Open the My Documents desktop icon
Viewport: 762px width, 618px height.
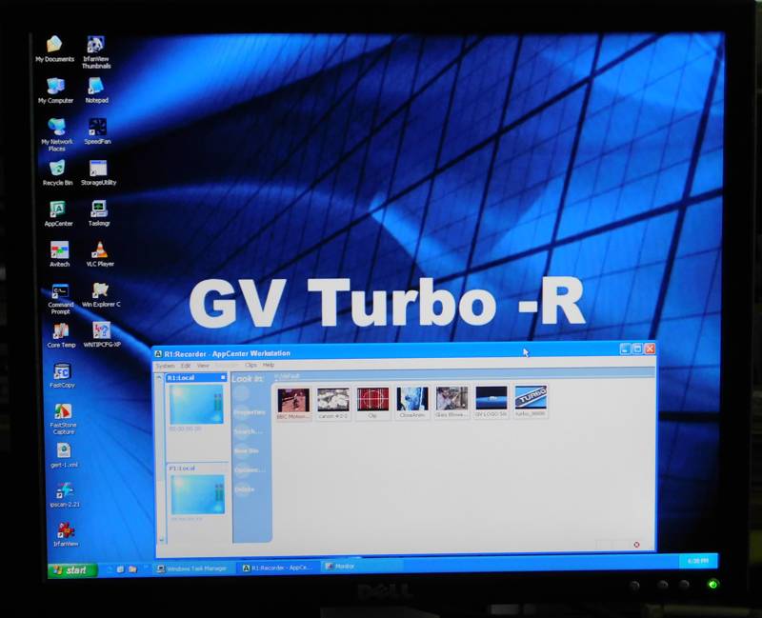(54, 49)
